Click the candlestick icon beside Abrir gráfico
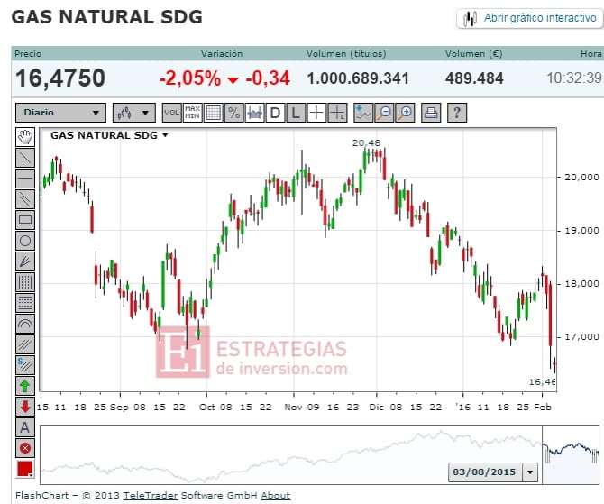Image resolution: width=604 pixels, height=504 pixels. click(470, 19)
